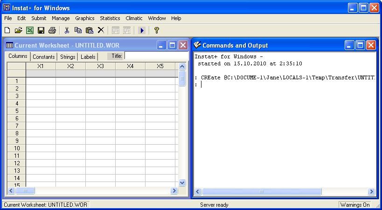The width and height of the screenshot is (382, 210).
Task: Click the second greyed worksheet layout icon
Action: click(x=127, y=30)
